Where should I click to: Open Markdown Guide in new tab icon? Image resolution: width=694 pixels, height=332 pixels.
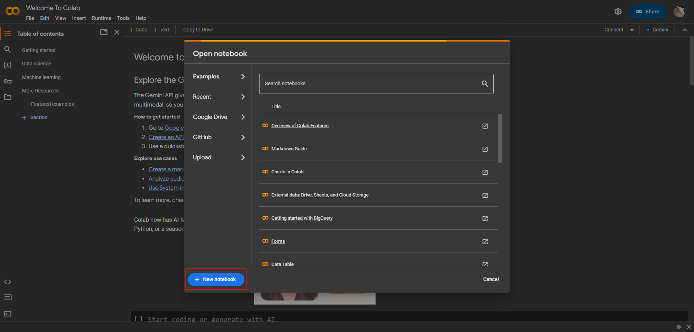pyautogui.click(x=485, y=149)
